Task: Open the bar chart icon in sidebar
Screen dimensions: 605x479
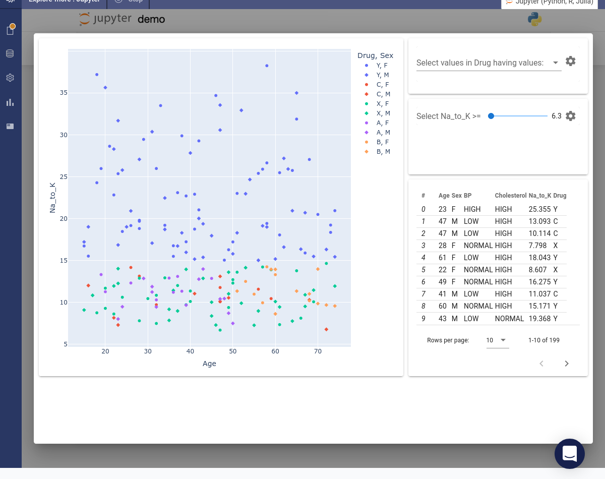Action: [10, 102]
